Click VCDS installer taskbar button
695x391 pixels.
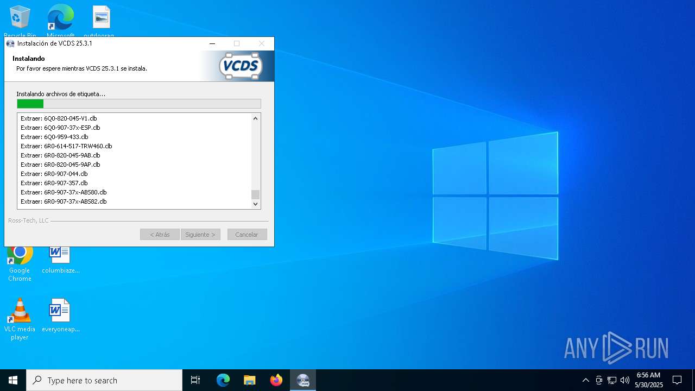(x=303, y=380)
